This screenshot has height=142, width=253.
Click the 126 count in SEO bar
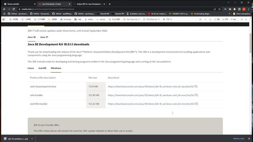pyautogui.click(x=217, y=19)
